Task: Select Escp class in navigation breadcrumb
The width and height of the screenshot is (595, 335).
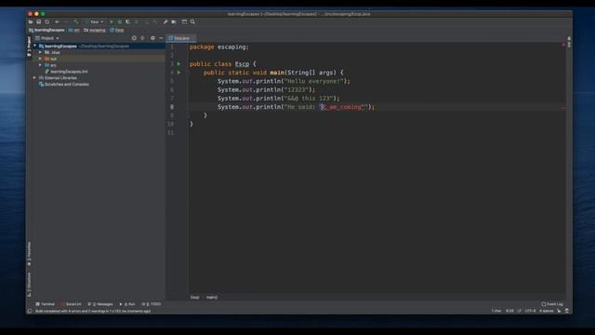Action: click(117, 30)
